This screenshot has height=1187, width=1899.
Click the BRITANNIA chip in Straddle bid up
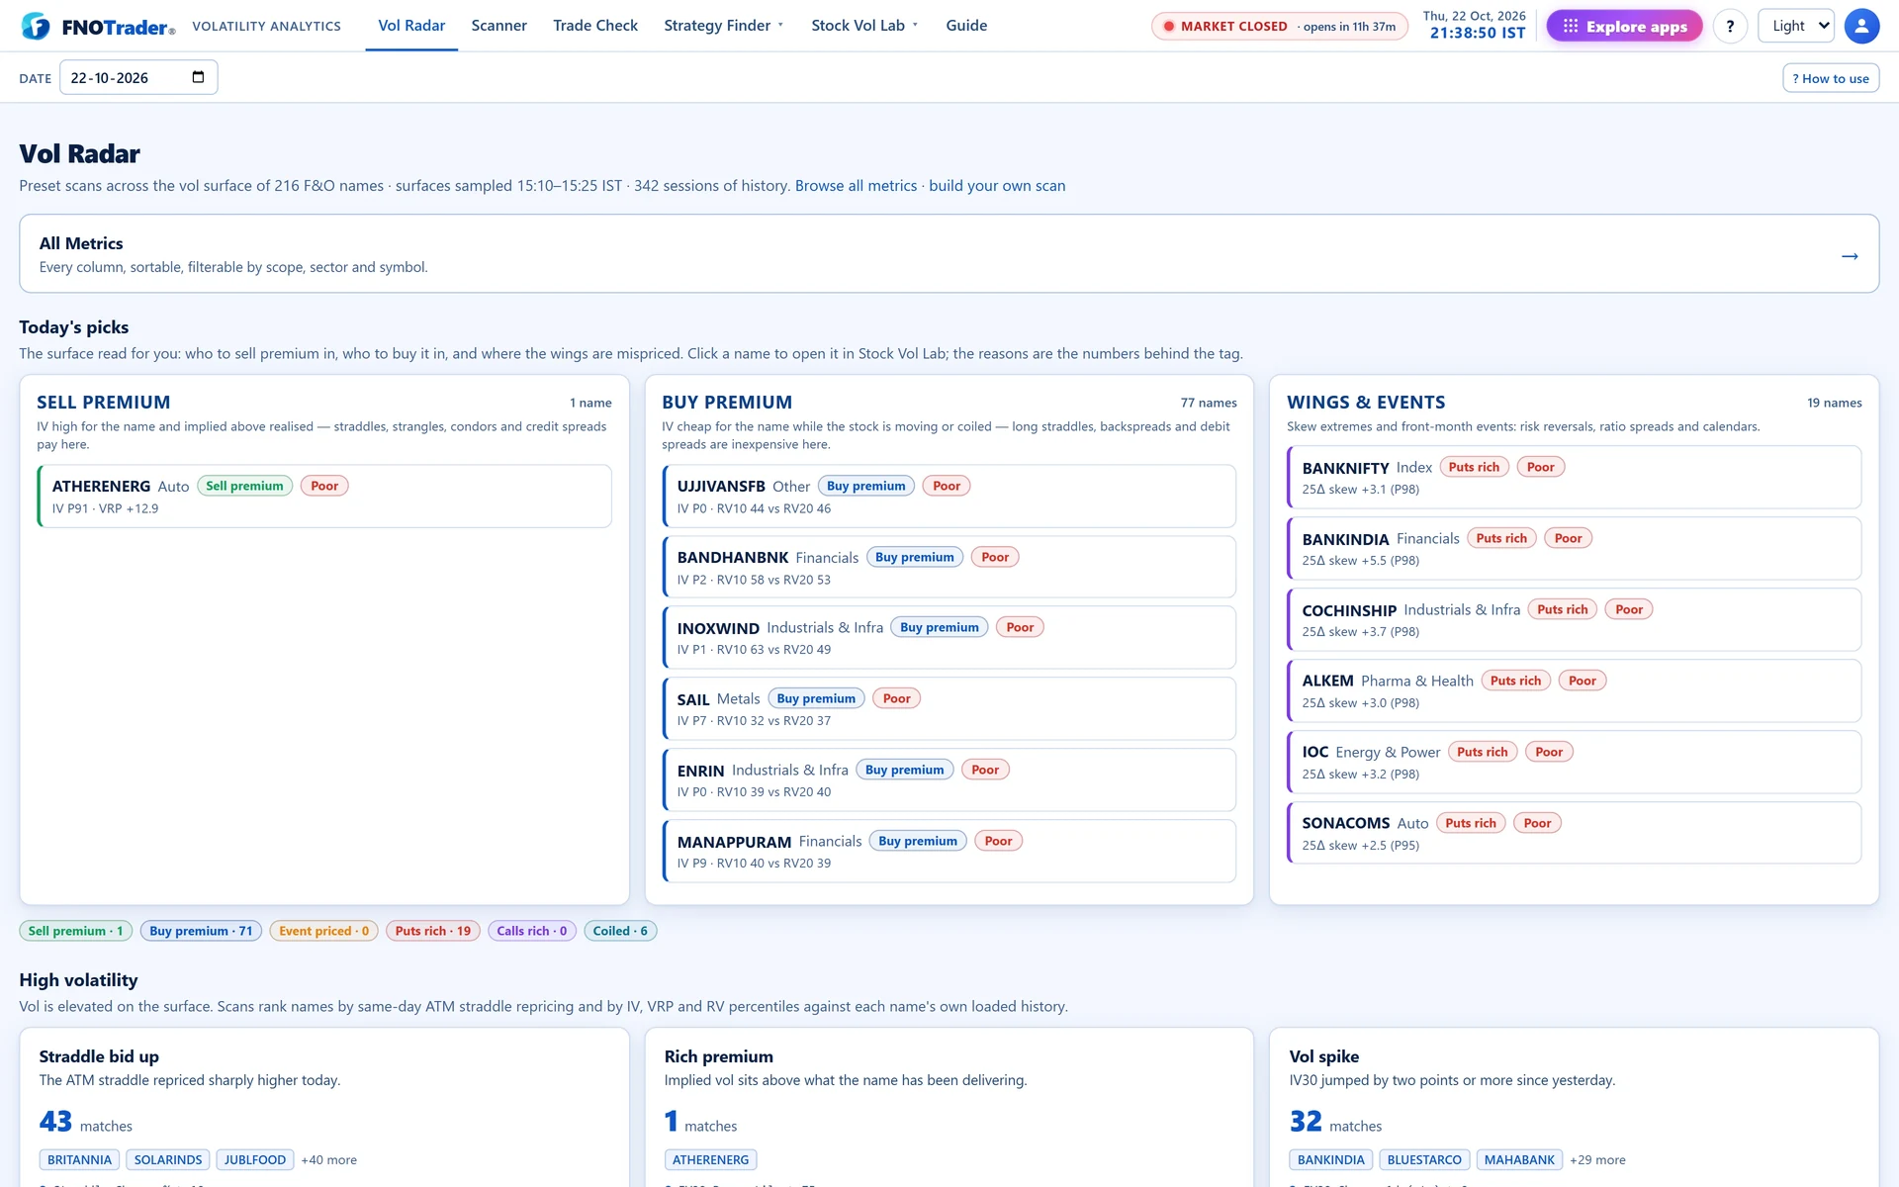[x=79, y=1159]
